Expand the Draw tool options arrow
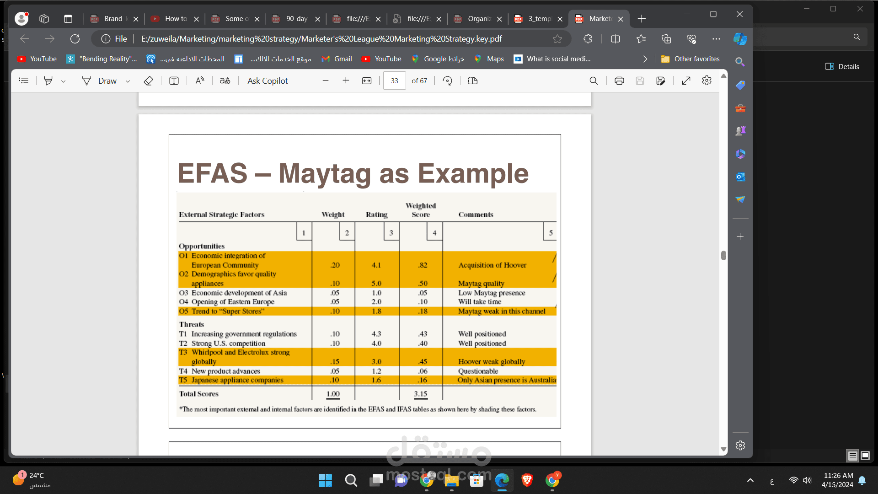The height and width of the screenshot is (494, 878). click(128, 81)
